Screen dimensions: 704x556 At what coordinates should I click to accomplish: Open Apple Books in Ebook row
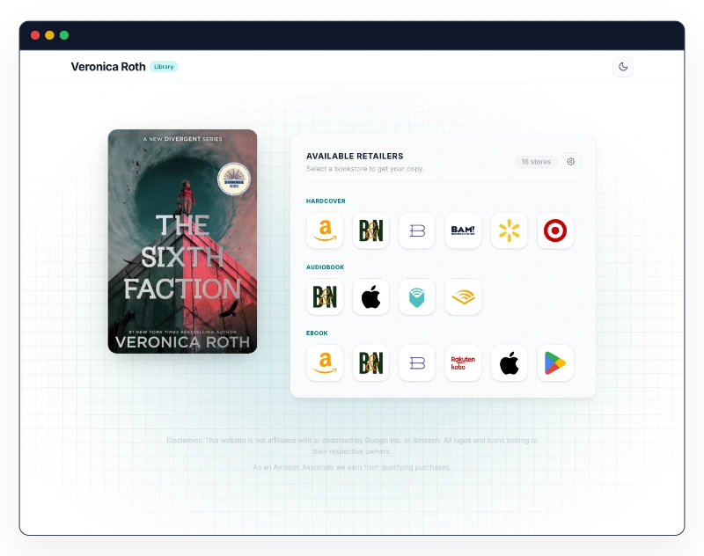510,362
